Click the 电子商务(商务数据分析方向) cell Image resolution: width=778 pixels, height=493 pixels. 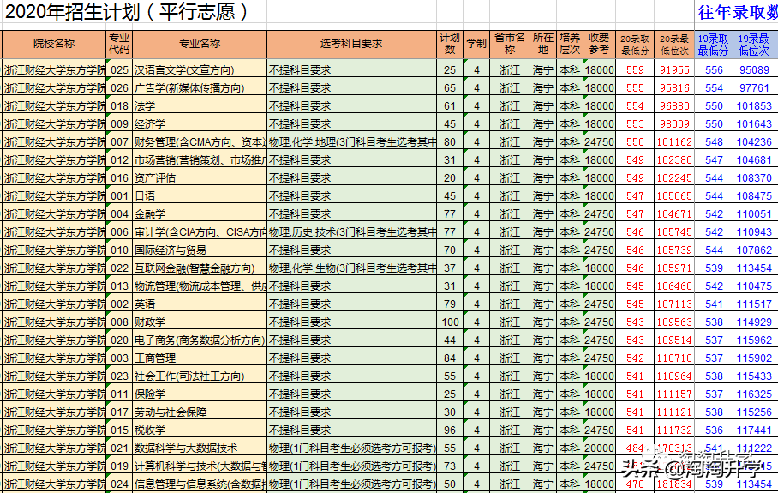(x=200, y=340)
